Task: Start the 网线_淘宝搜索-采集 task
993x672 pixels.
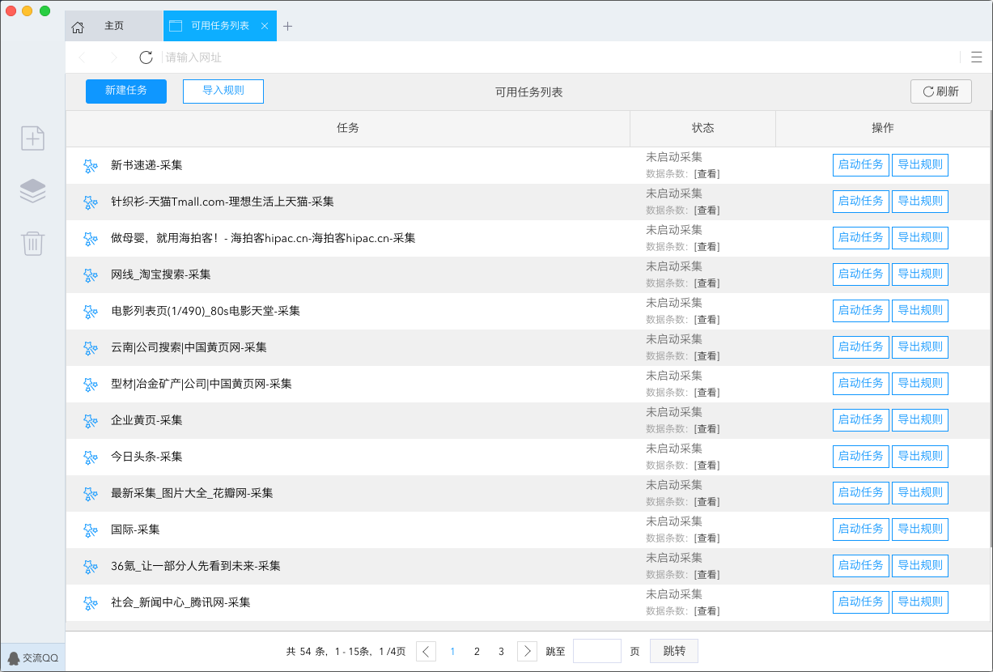Action: pyautogui.click(x=860, y=274)
